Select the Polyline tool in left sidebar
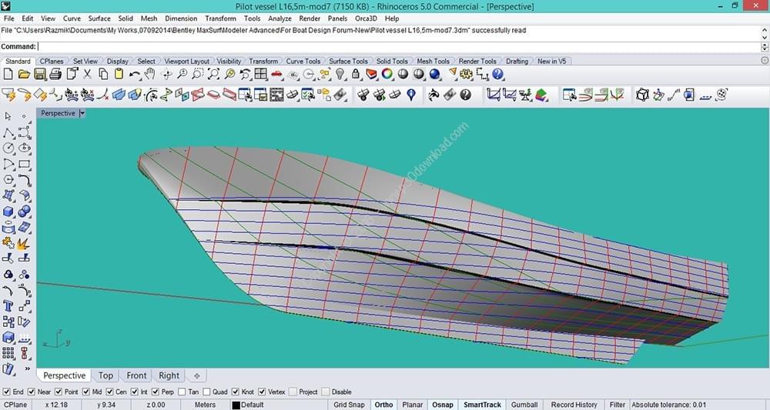Image resolution: width=770 pixels, height=410 pixels. coord(8,132)
